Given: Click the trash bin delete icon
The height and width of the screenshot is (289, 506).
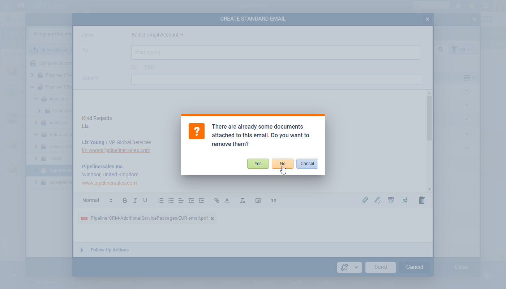Looking at the screenshot, I should [421, 200].
